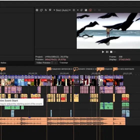Select the blue clip just before marker 5
Image resolution: width=140 pixels, height=140 pixels.
click(71, 113)
